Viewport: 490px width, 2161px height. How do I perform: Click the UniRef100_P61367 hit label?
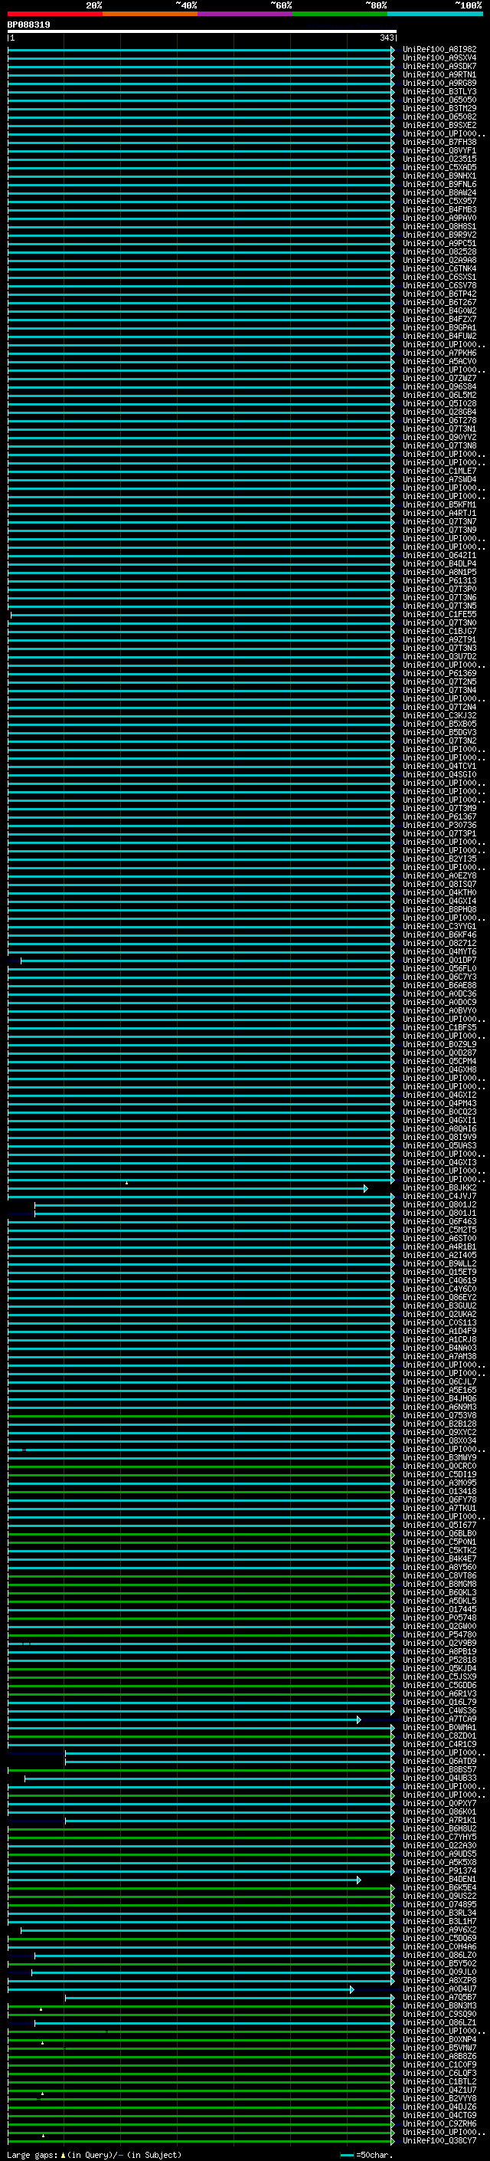tap(439, 816)
